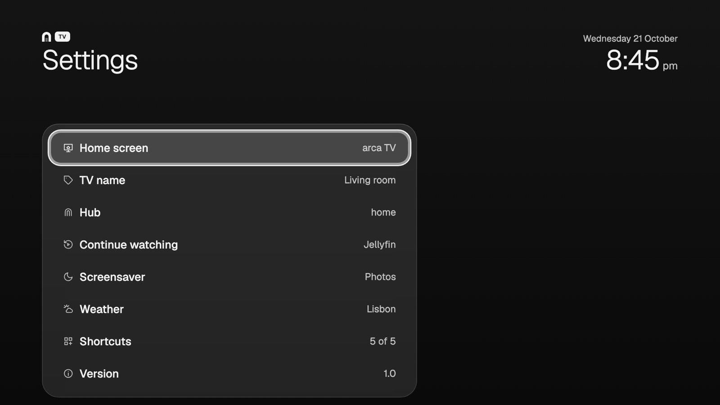Click the 'Jellyfin' continue watching value
Viewport: 720px width, 405px height.
(x=379, y=244)
